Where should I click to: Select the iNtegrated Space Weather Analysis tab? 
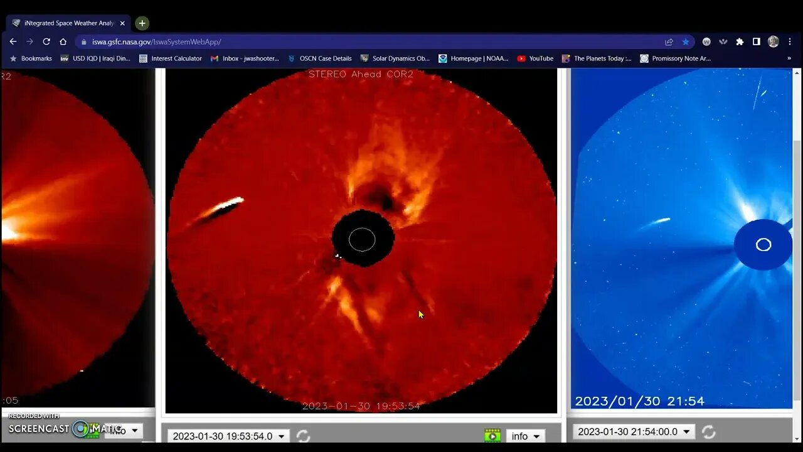(68, 23)
